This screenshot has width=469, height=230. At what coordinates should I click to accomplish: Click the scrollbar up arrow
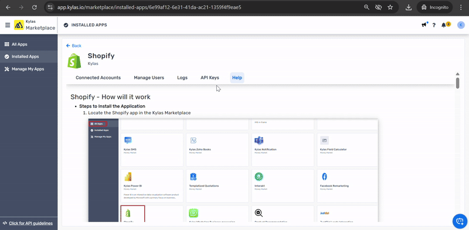coord(457,74)
